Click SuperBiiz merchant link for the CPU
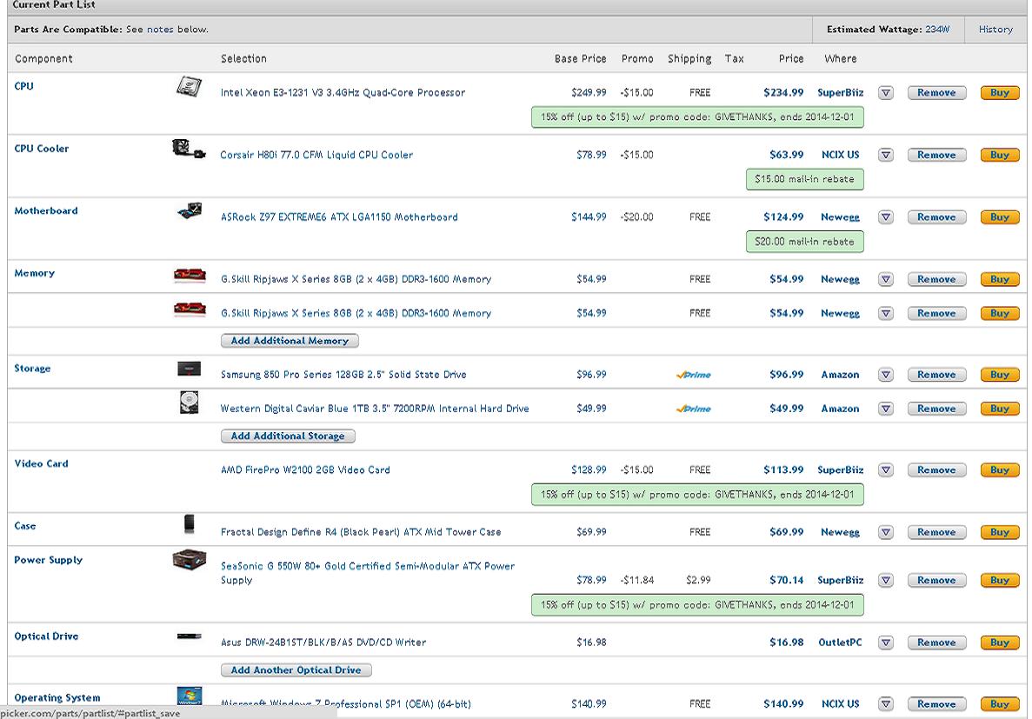Screen dimensions: 1032x719 coord(841,93)
